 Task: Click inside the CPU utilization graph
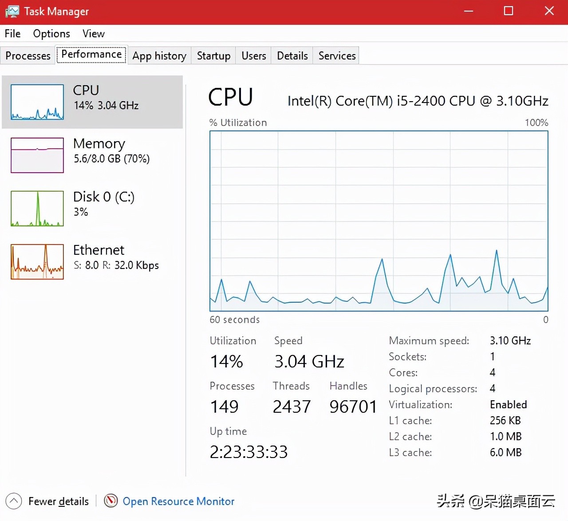(379, 221)
